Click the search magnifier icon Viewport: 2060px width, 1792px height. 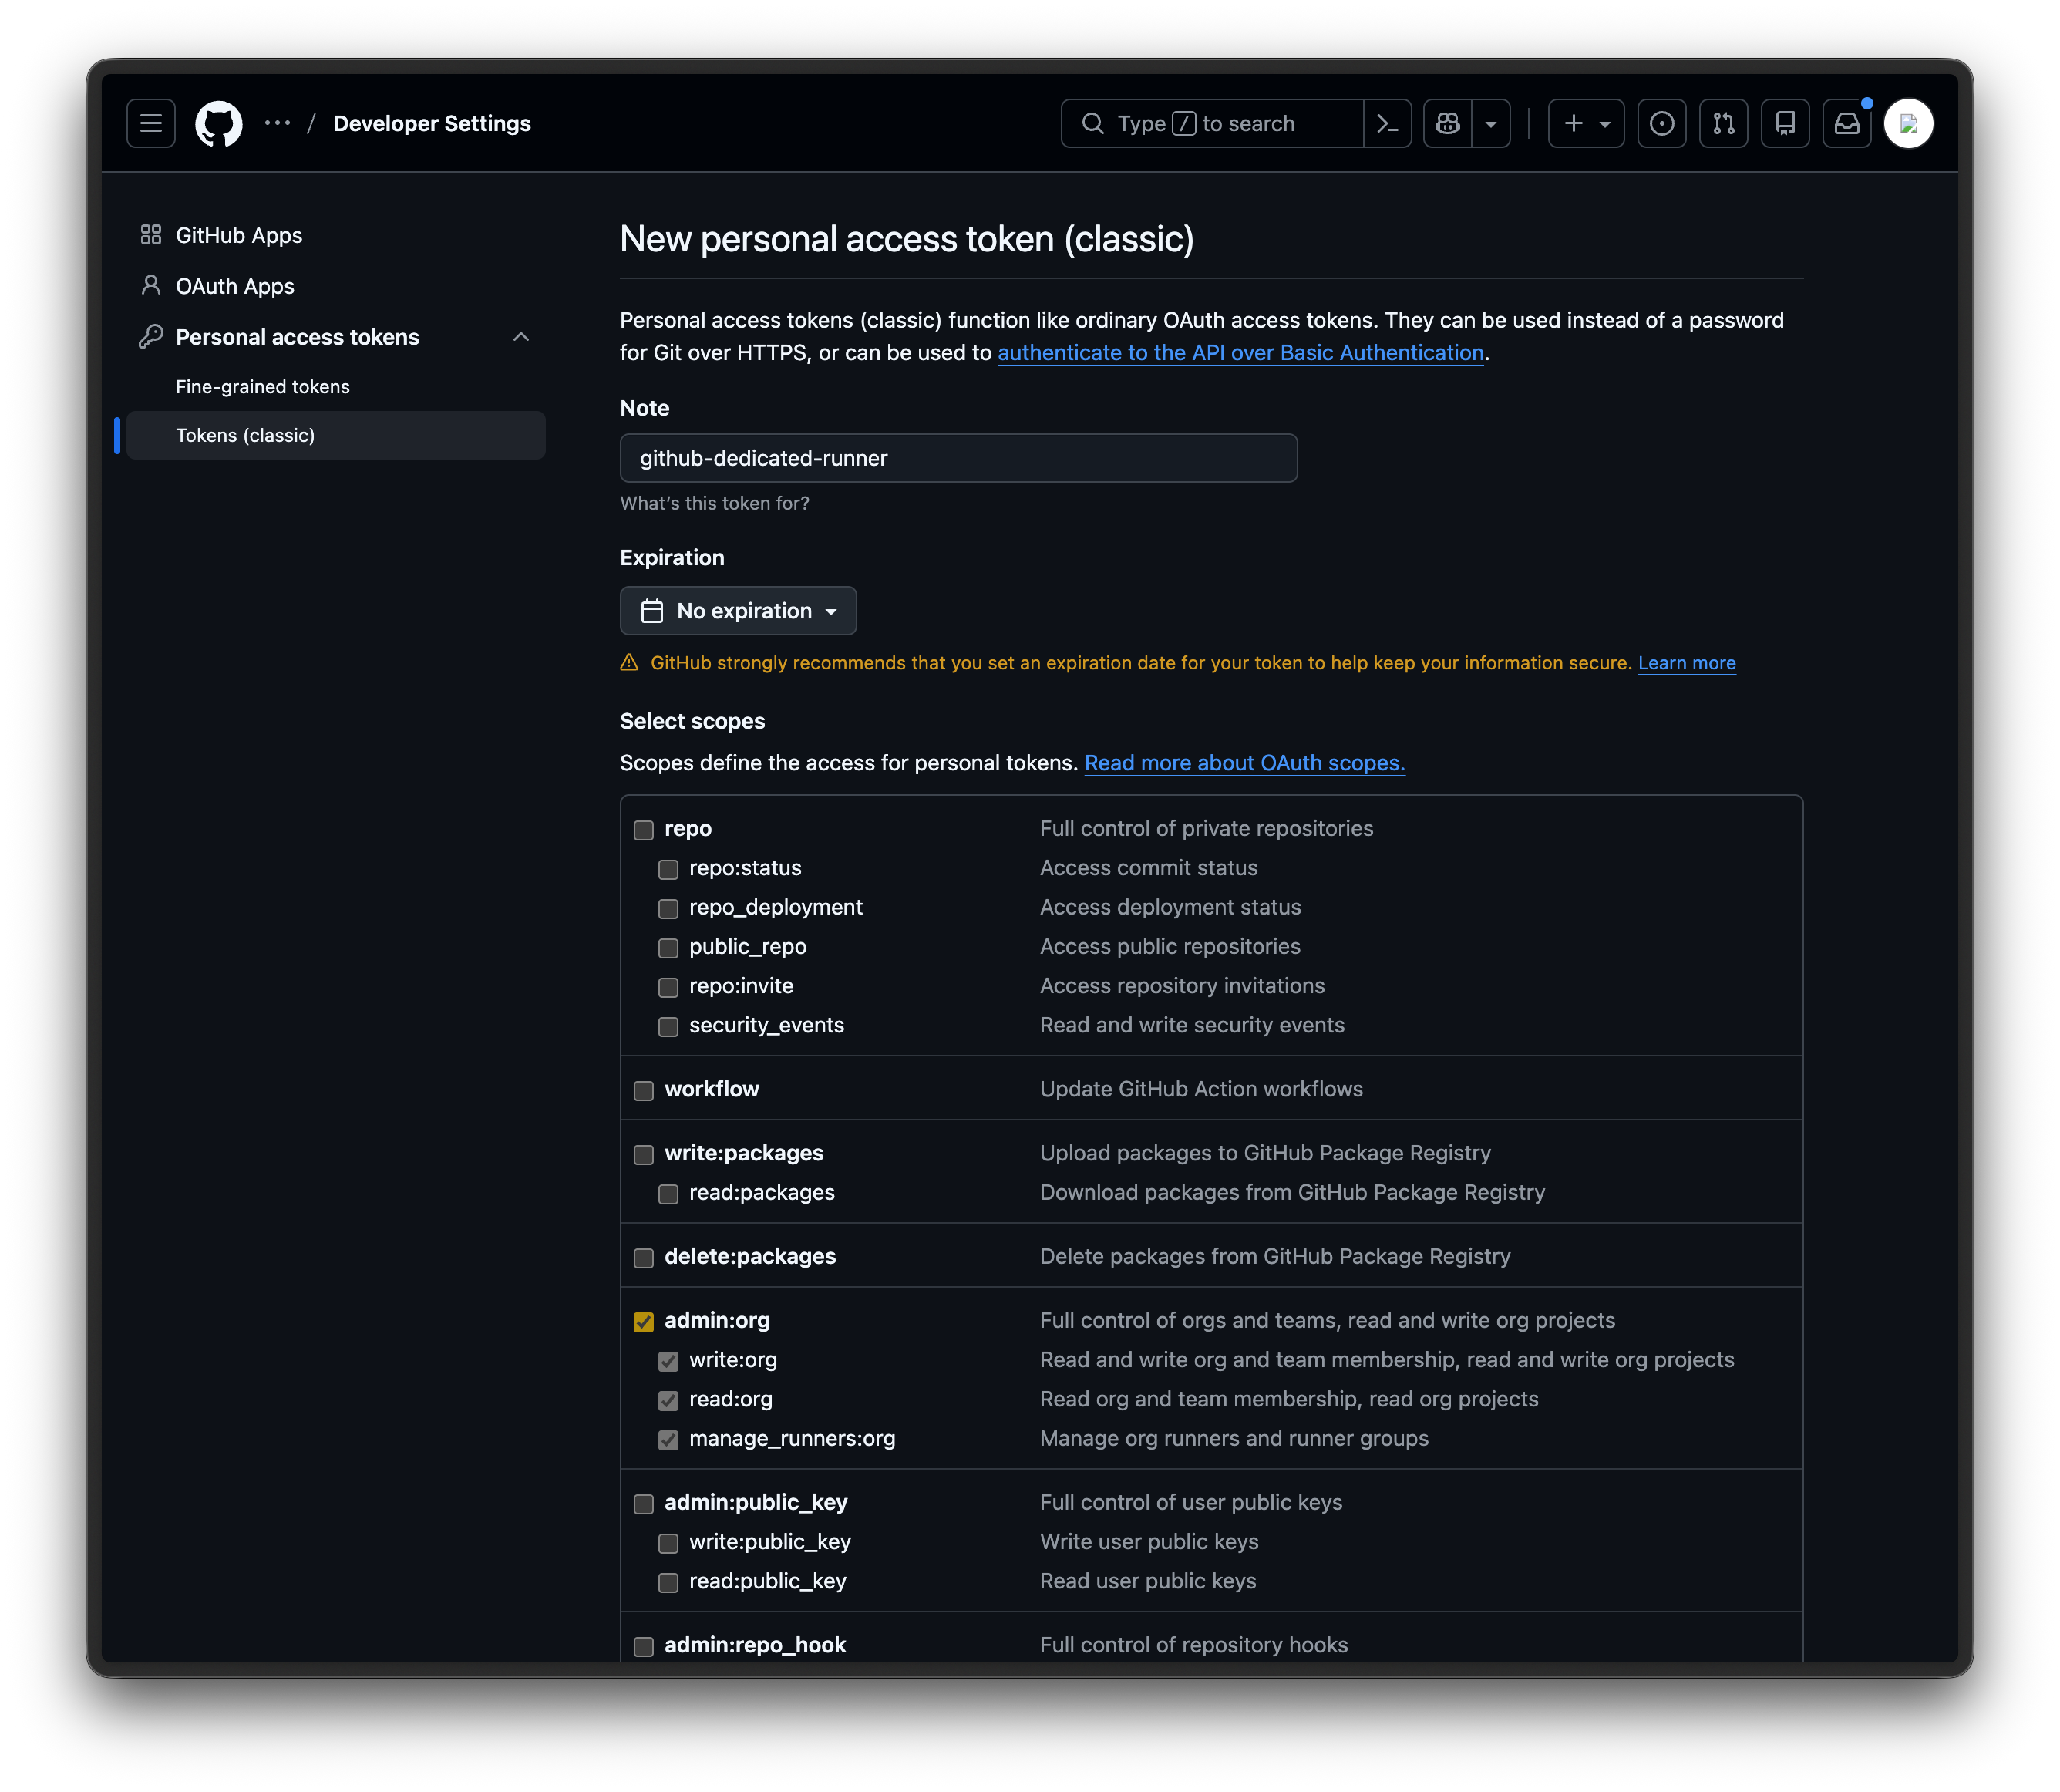1093,123
